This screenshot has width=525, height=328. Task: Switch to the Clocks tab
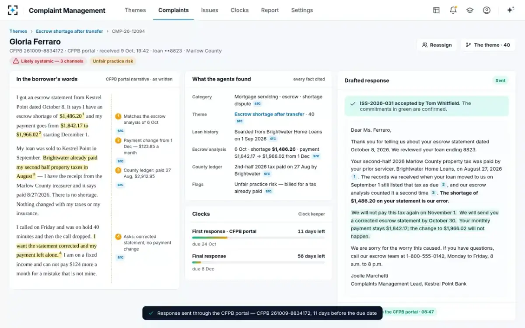pyautogui.click(x=239, y=10)
